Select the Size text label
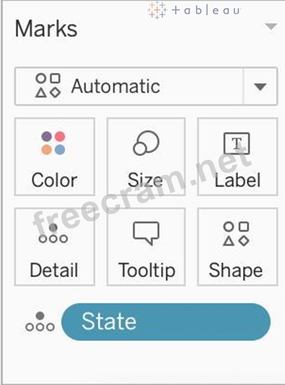The width and height of the screenshot is (285, 385). coord(145,180)
